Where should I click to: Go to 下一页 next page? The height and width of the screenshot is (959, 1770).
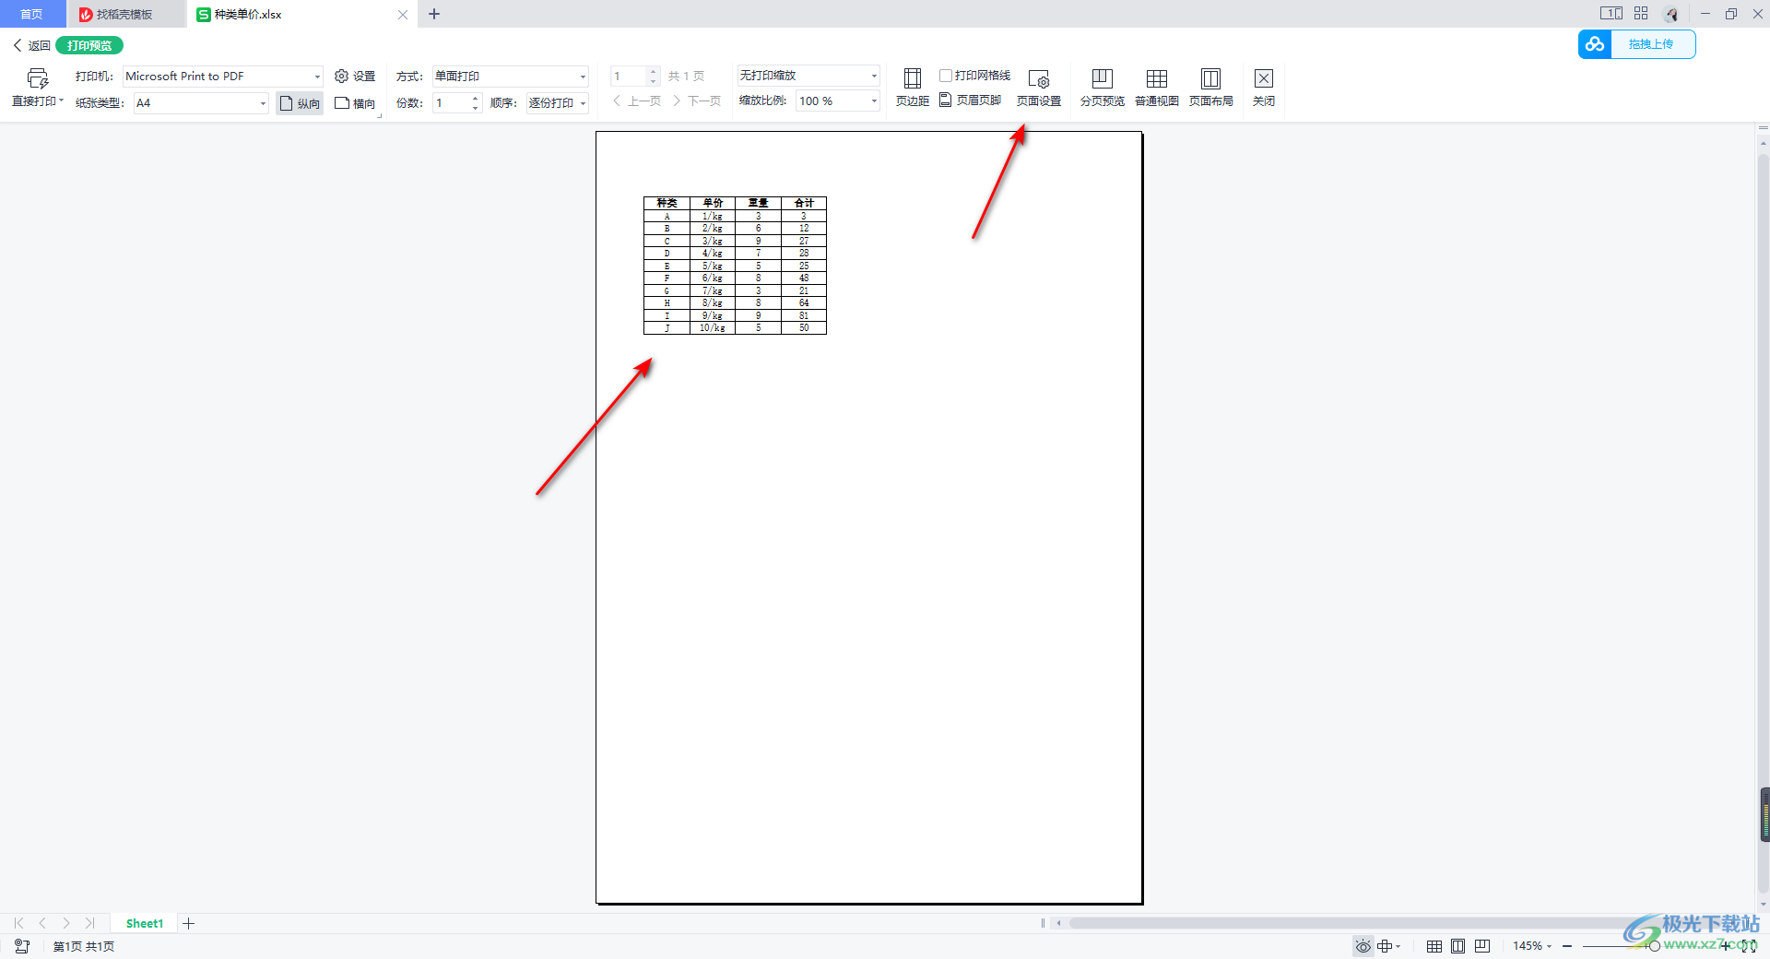point(697,101)
